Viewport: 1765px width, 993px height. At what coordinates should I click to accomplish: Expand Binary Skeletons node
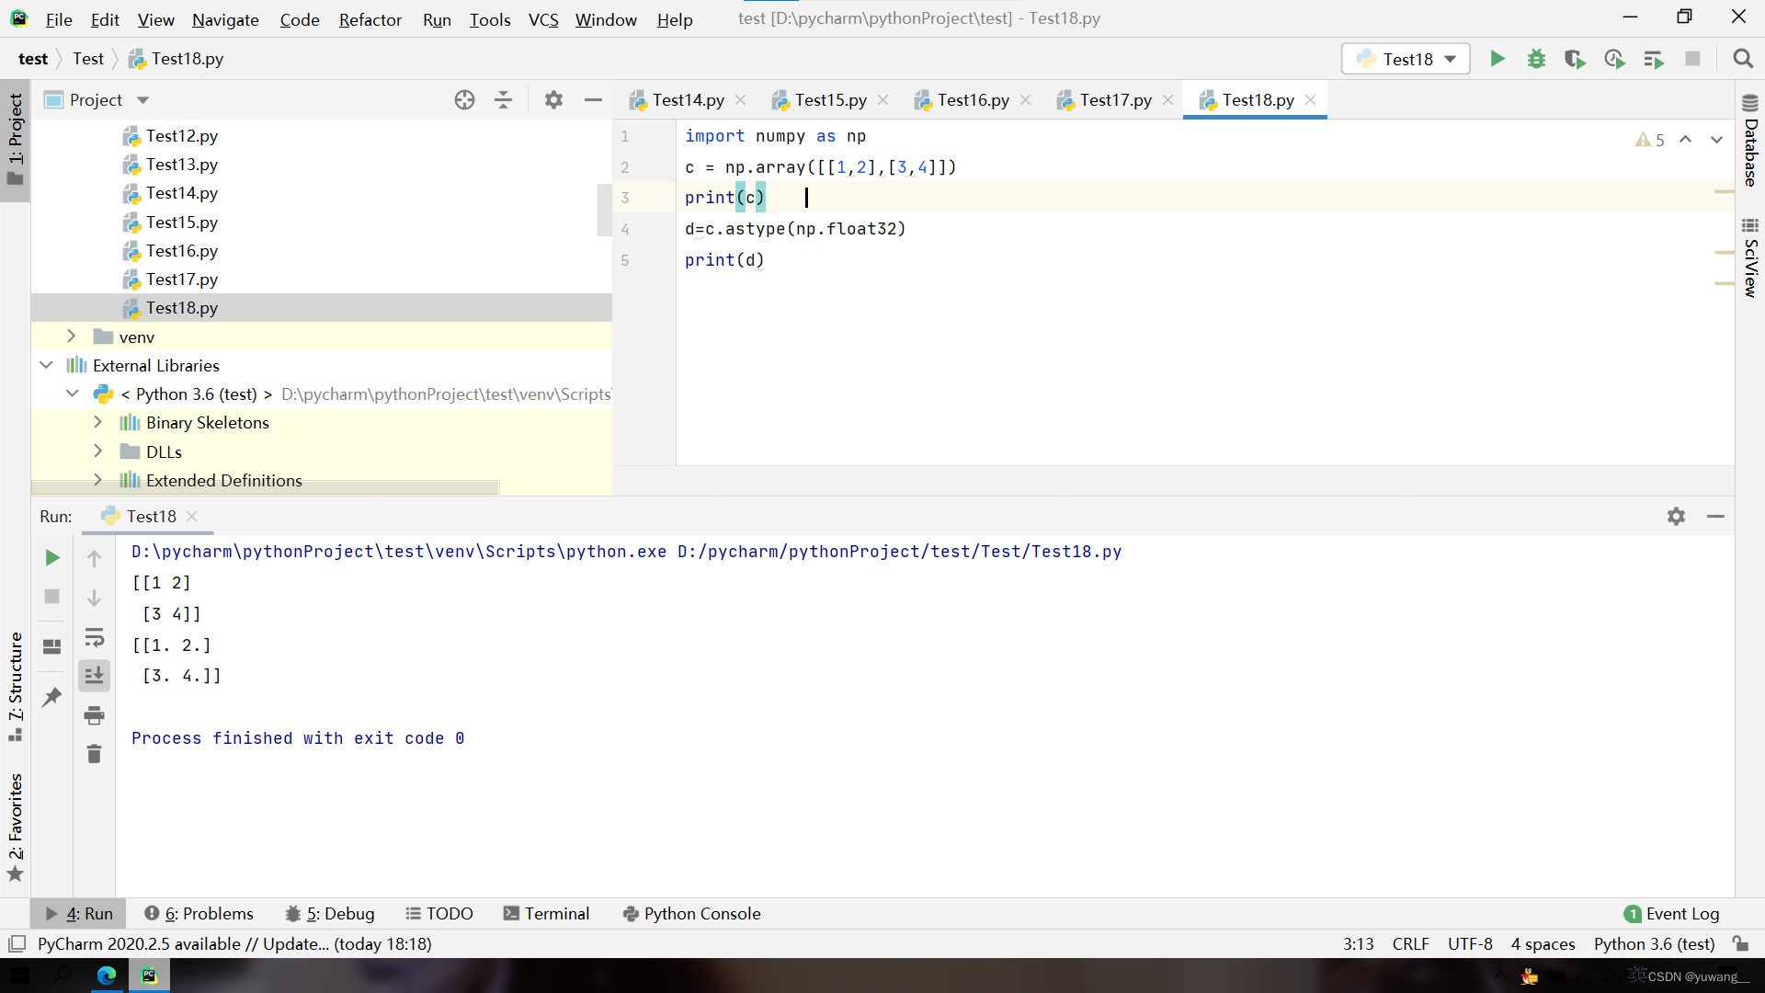(x=98, y=422)
